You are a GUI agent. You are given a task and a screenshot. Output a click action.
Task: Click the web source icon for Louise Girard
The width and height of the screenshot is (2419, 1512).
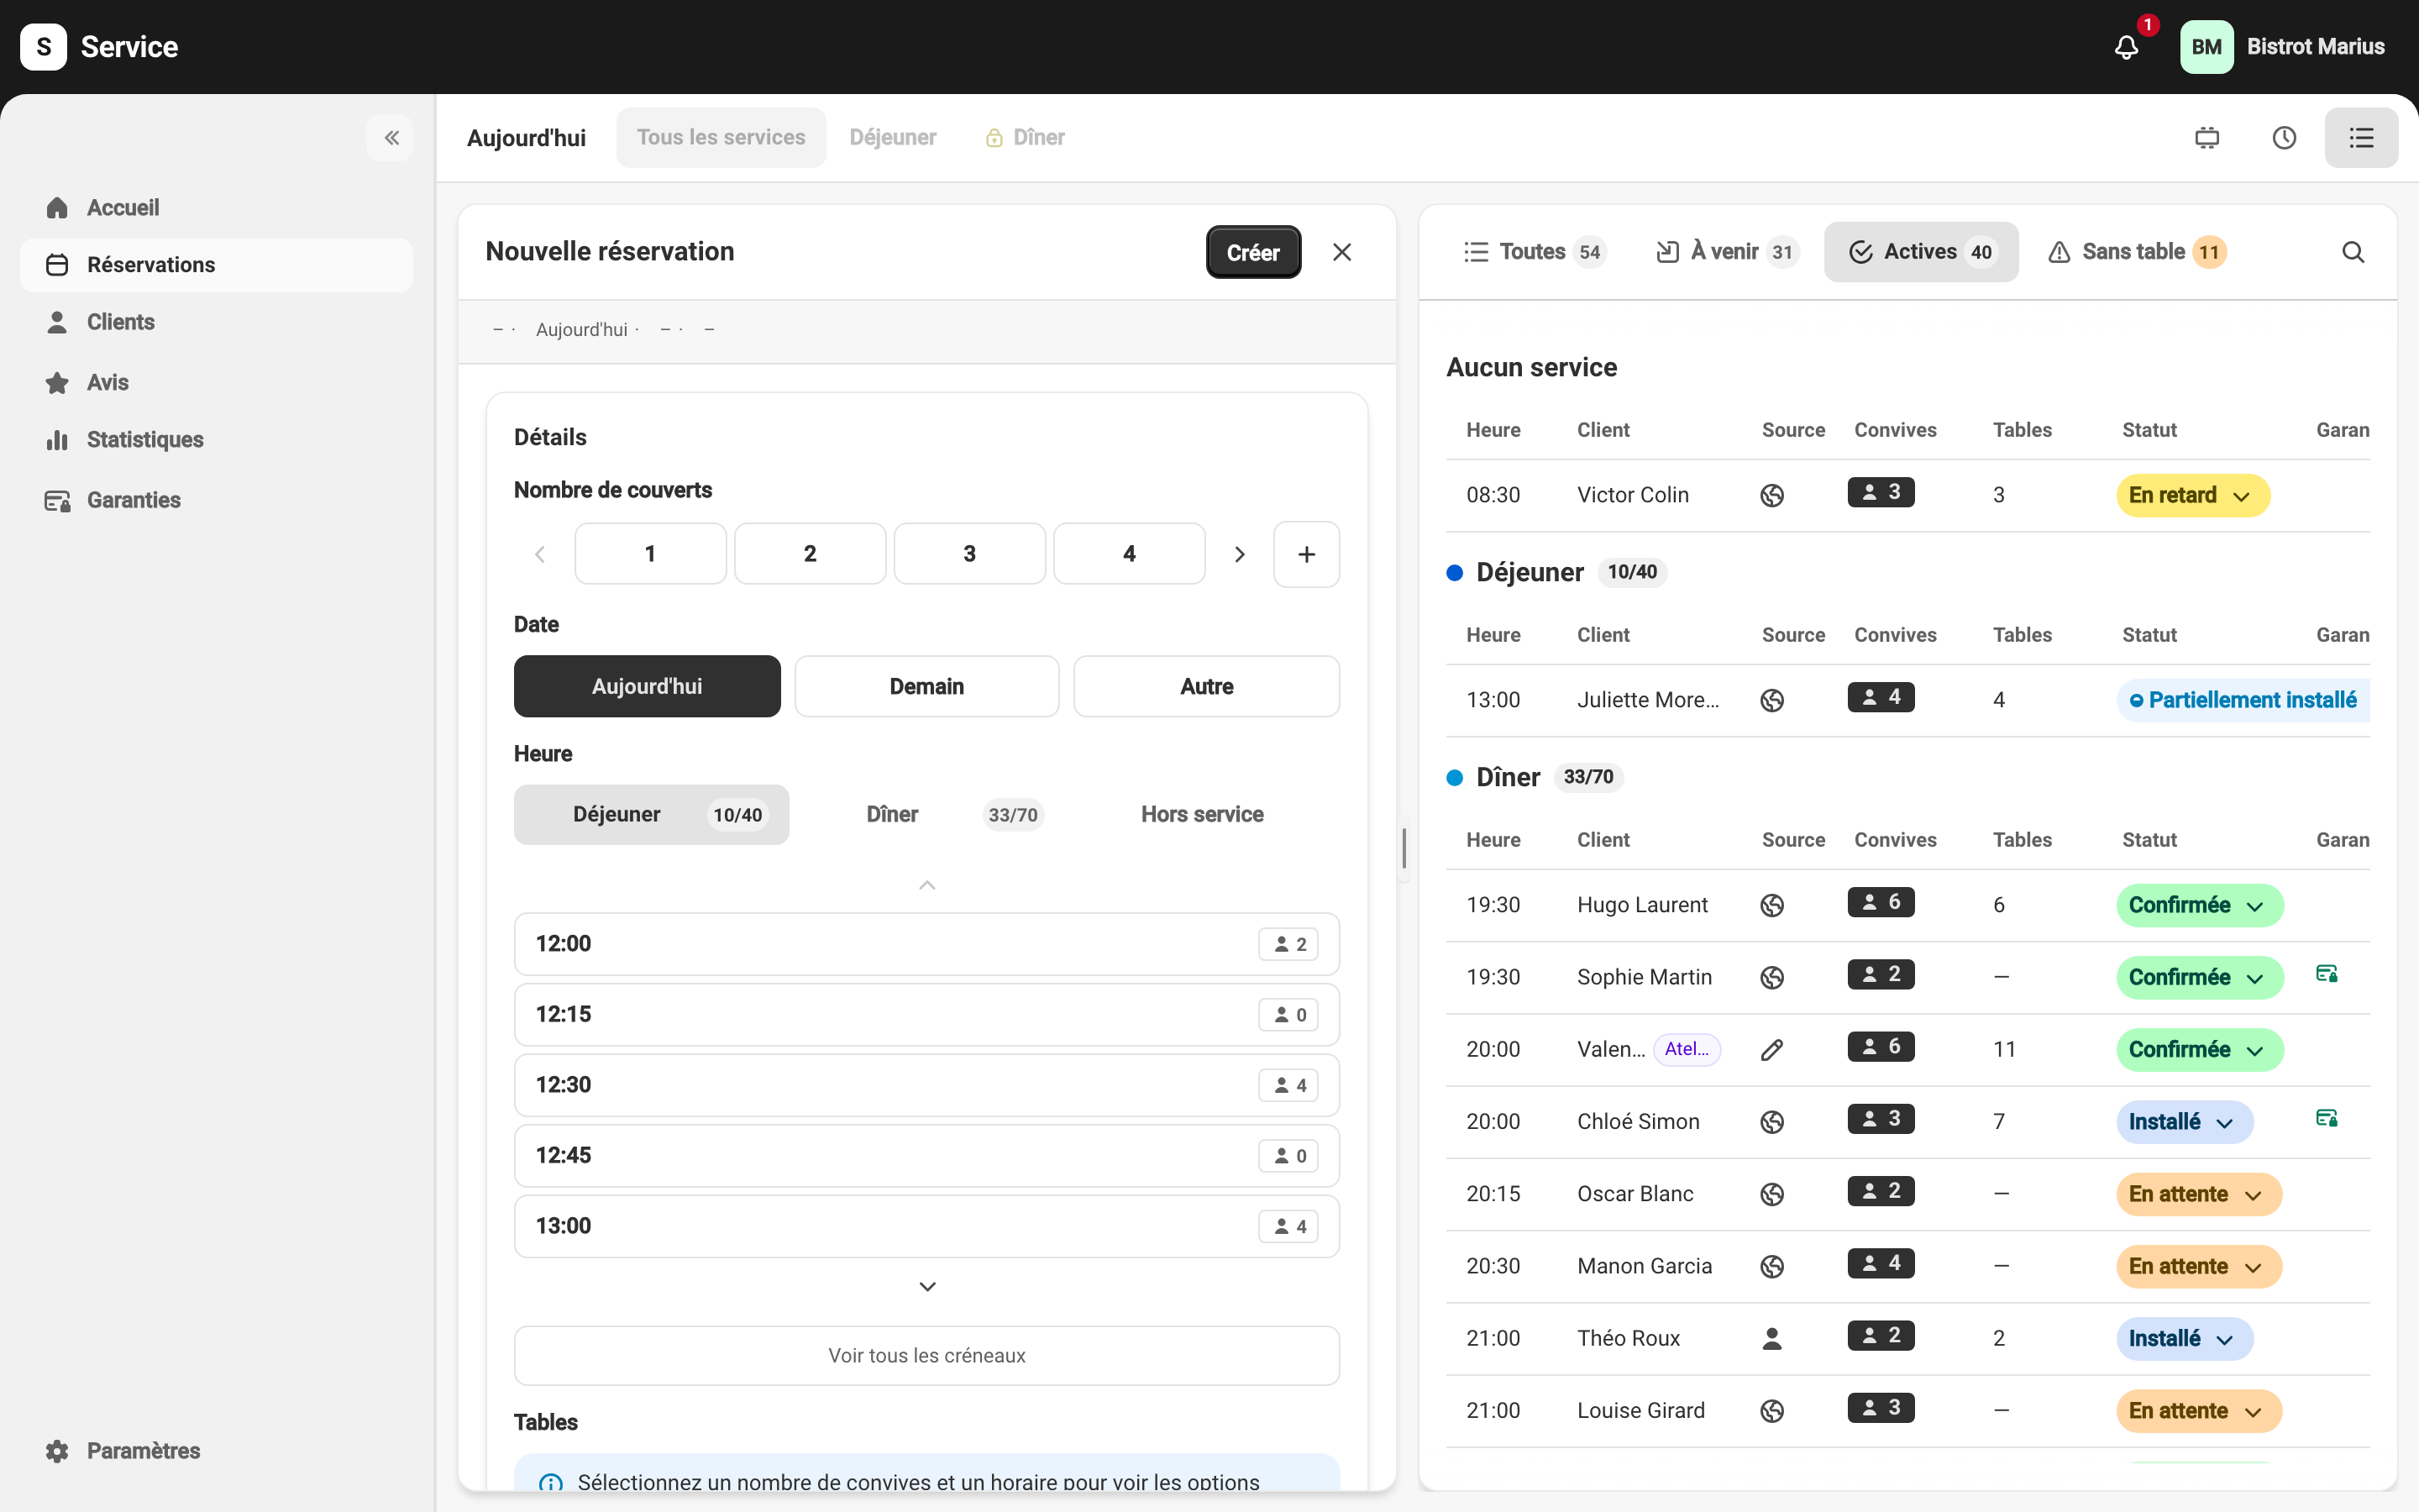pos(1772,1411)
